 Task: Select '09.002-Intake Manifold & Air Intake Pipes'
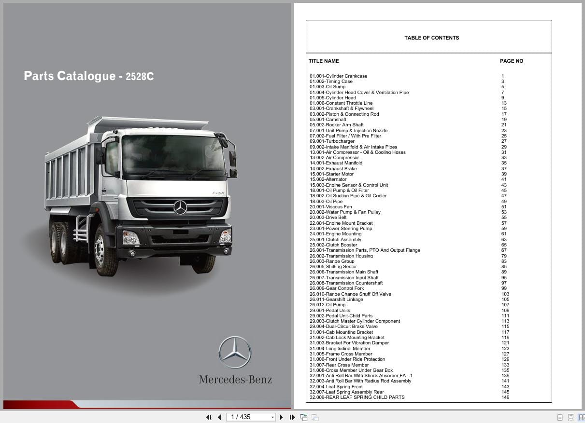(354, 147)
